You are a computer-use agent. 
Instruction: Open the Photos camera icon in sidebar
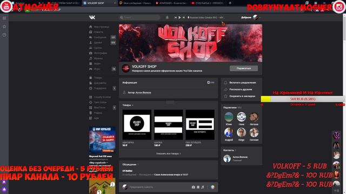[90, 53]
